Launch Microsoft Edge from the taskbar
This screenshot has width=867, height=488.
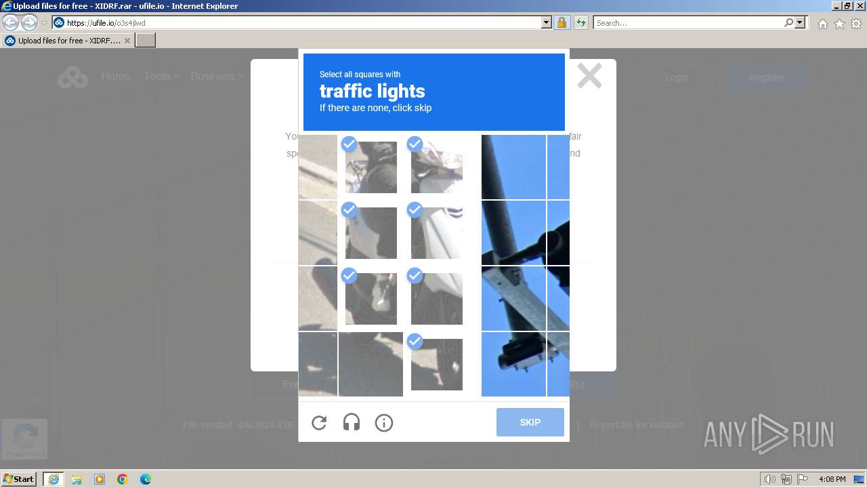[x=146, y=479]
